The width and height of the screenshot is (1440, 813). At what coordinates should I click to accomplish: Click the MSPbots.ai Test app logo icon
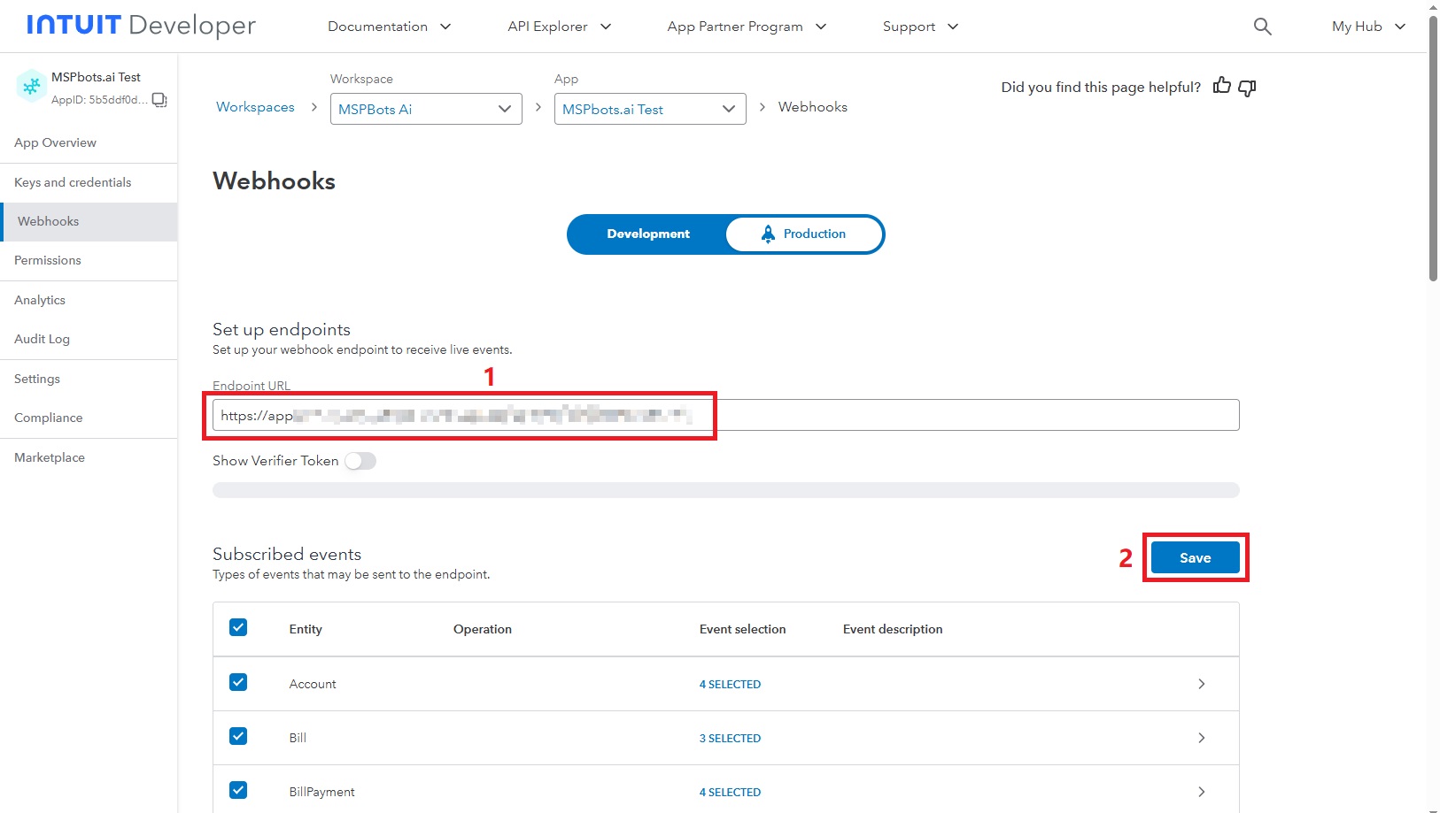pyautogui.click(x=32, y=87)
